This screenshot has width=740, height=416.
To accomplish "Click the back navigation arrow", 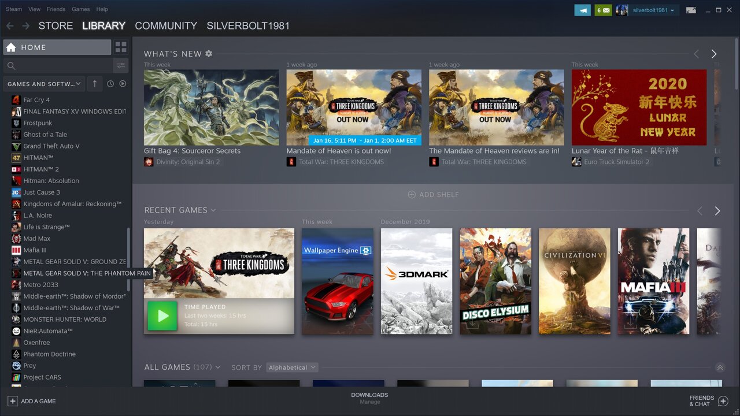I will [x=10, y=26].
